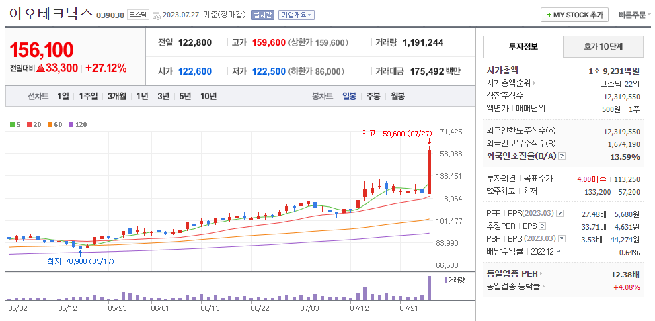655x321 pixels.
Task: Click the stock name 이오테크닉스
Action: click(x=50, y=14)
